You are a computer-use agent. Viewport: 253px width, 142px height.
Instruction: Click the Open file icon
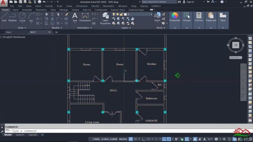pyautogui.click(x=16, y=2)
